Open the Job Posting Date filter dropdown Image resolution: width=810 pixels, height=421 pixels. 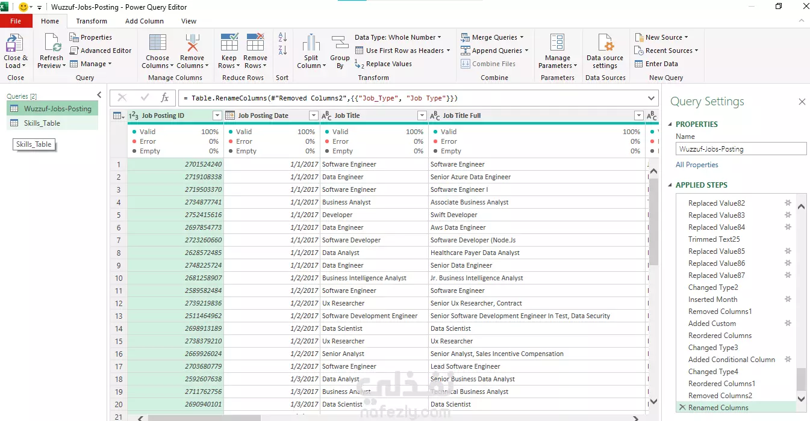pos(313,115)
